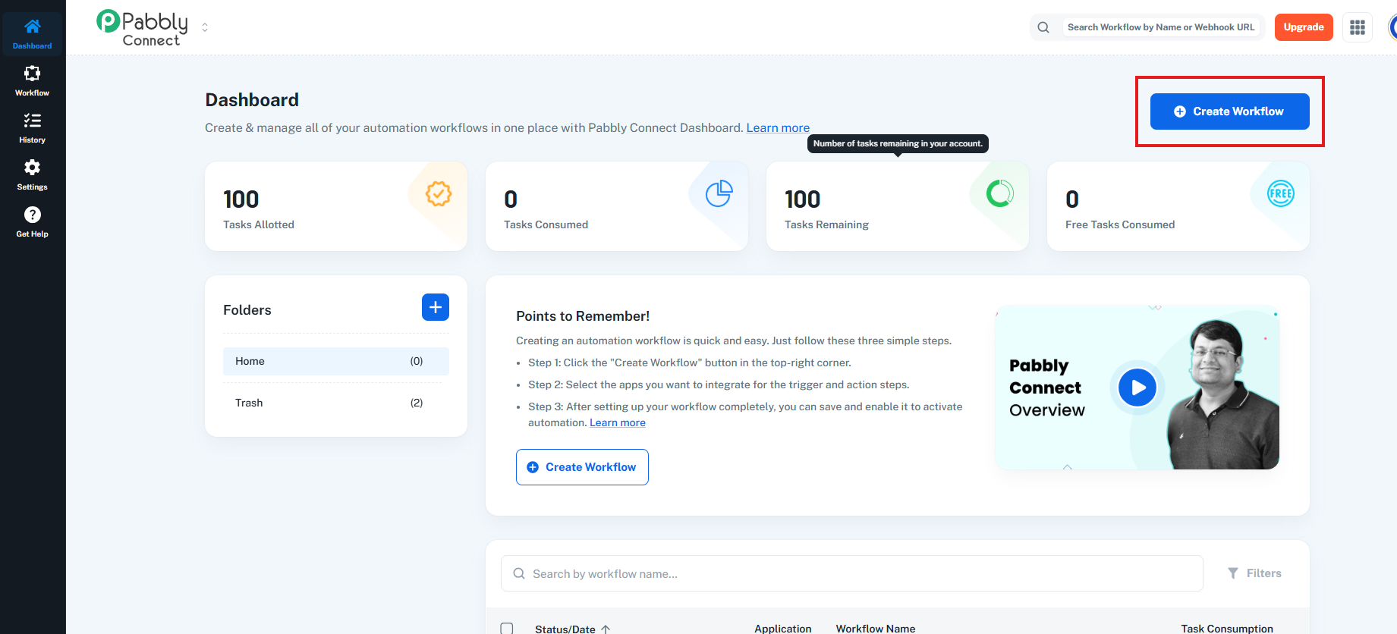Image resolution: width=1397 pixels, height=634 pixels.
Task: Open the Filters options
Action: (x=1254, y=573)
